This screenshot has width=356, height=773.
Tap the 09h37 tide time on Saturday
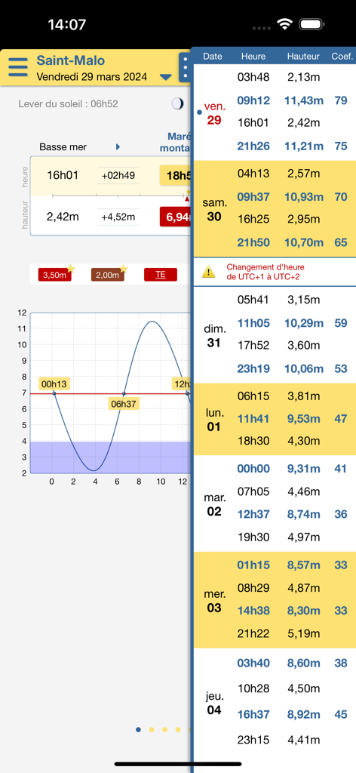pos(253,197)
